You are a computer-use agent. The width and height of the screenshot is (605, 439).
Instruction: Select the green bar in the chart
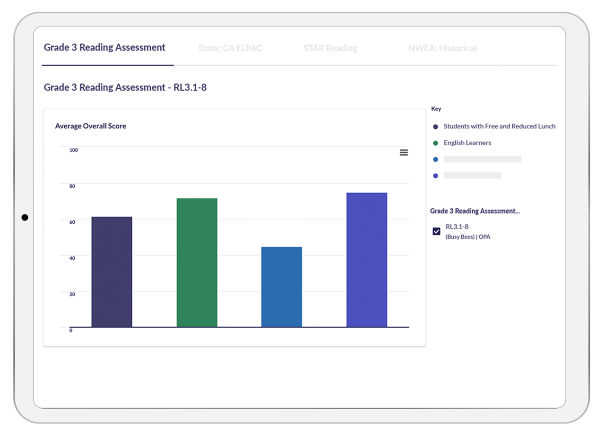tap(197, 262)
